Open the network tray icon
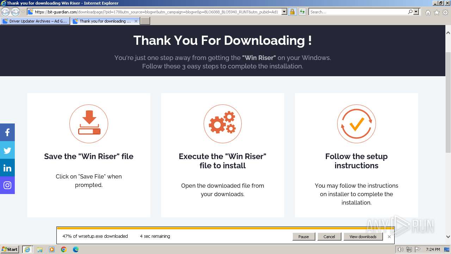 409,249
